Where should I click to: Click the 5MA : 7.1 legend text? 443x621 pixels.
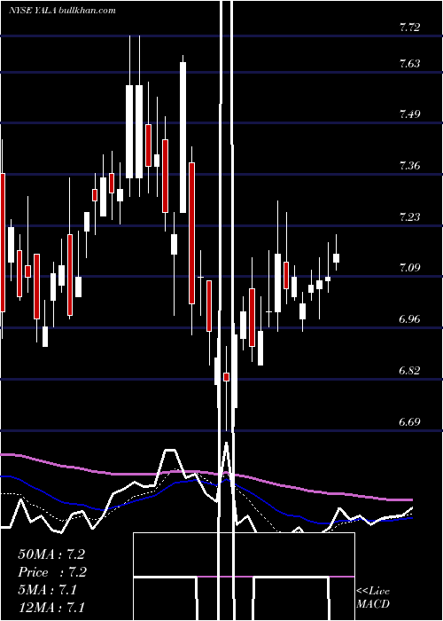47,590
